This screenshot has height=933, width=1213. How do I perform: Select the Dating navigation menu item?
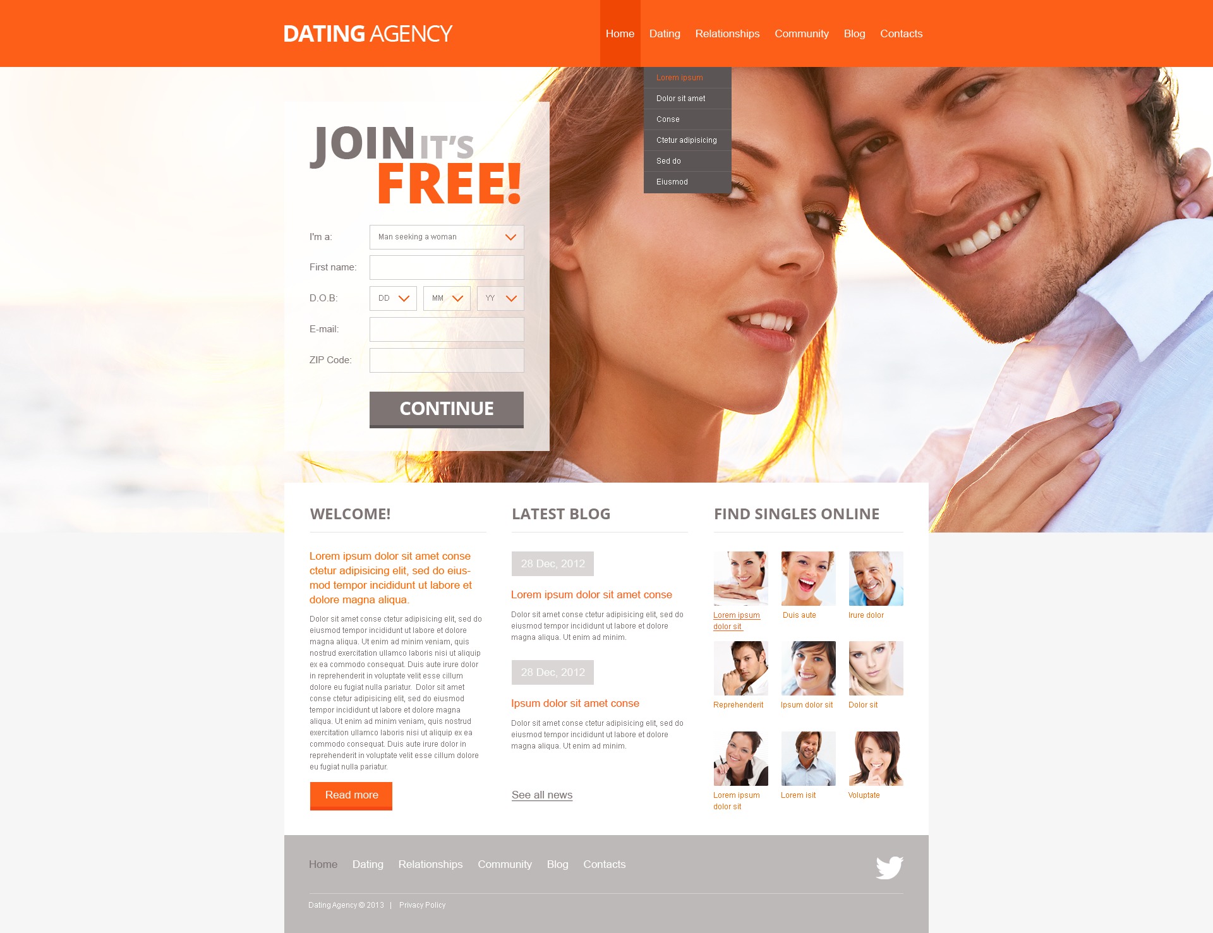pyautogui.click(x=663, y=33)
